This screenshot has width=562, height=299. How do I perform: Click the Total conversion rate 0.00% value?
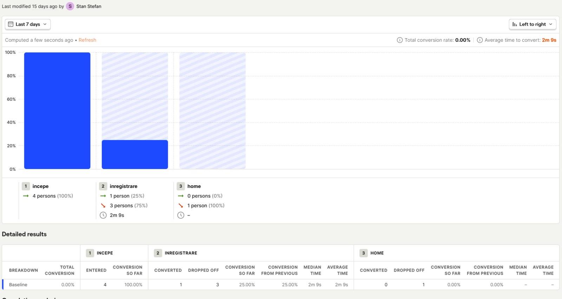pos(463,40)
